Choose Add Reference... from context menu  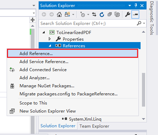click(73, 53)
